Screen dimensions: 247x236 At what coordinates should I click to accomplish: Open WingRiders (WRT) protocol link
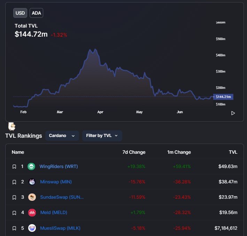tap(59, 167)
